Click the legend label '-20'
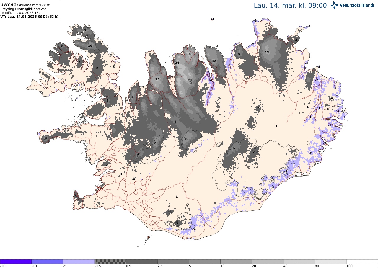 2,266
